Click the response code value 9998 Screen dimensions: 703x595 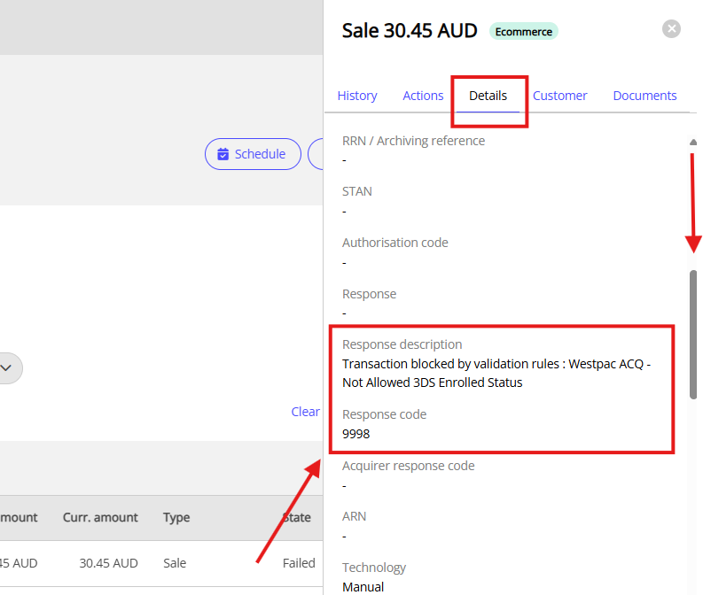pos(356,434)
